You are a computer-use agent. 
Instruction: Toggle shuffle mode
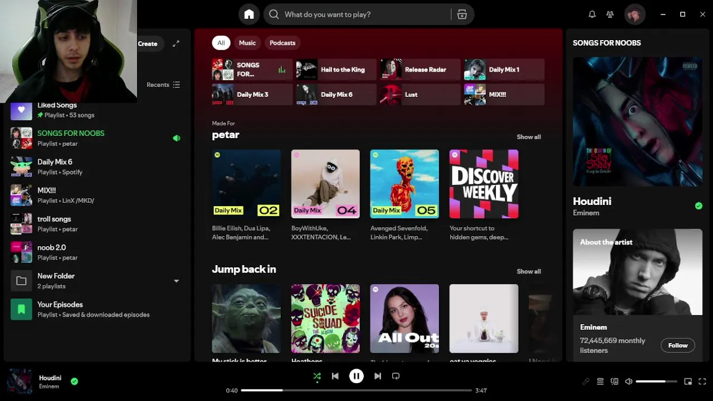pyautogui.click(x=317, y=376)
